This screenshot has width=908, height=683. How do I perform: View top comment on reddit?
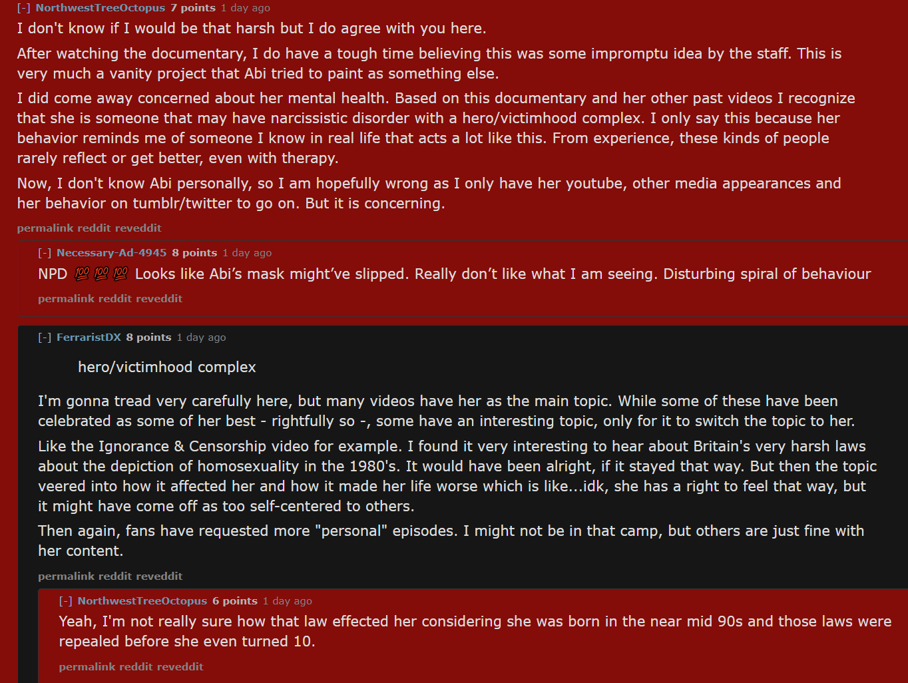point(94,228)
